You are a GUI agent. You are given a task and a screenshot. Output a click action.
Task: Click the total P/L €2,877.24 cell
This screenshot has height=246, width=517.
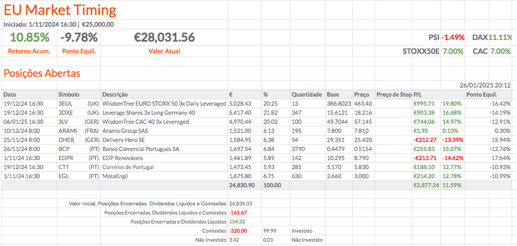pos(426,185)
